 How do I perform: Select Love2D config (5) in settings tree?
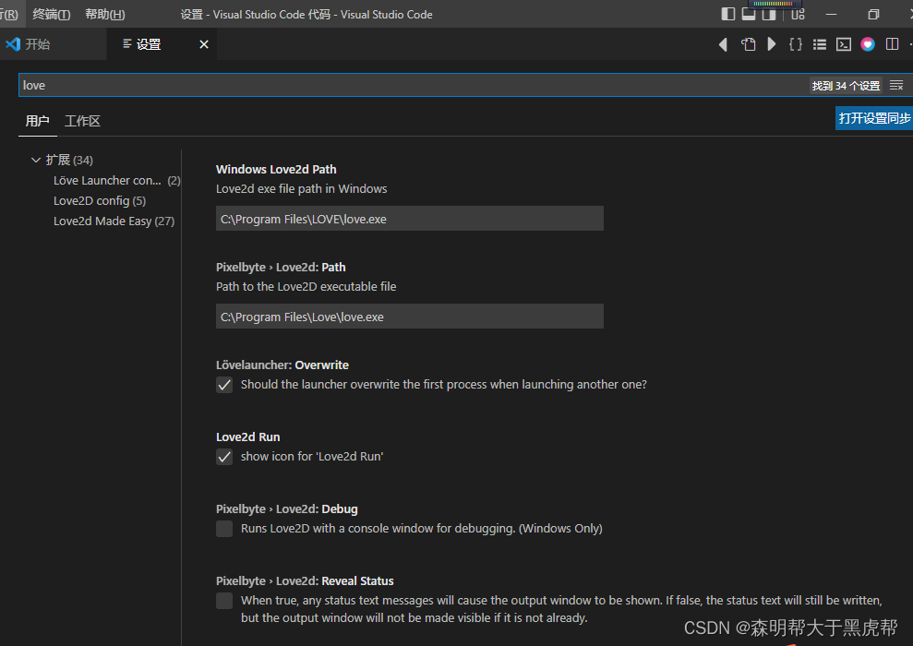coord(100,201)
